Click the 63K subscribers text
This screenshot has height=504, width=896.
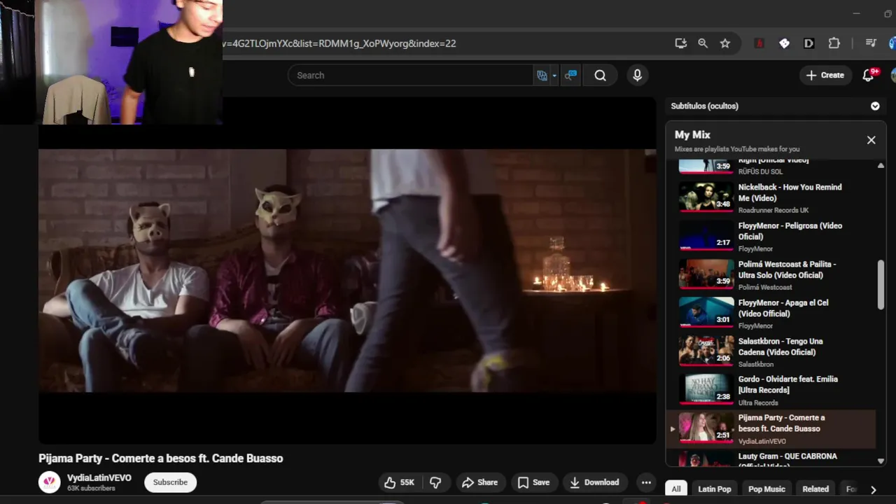pos(91,489)
